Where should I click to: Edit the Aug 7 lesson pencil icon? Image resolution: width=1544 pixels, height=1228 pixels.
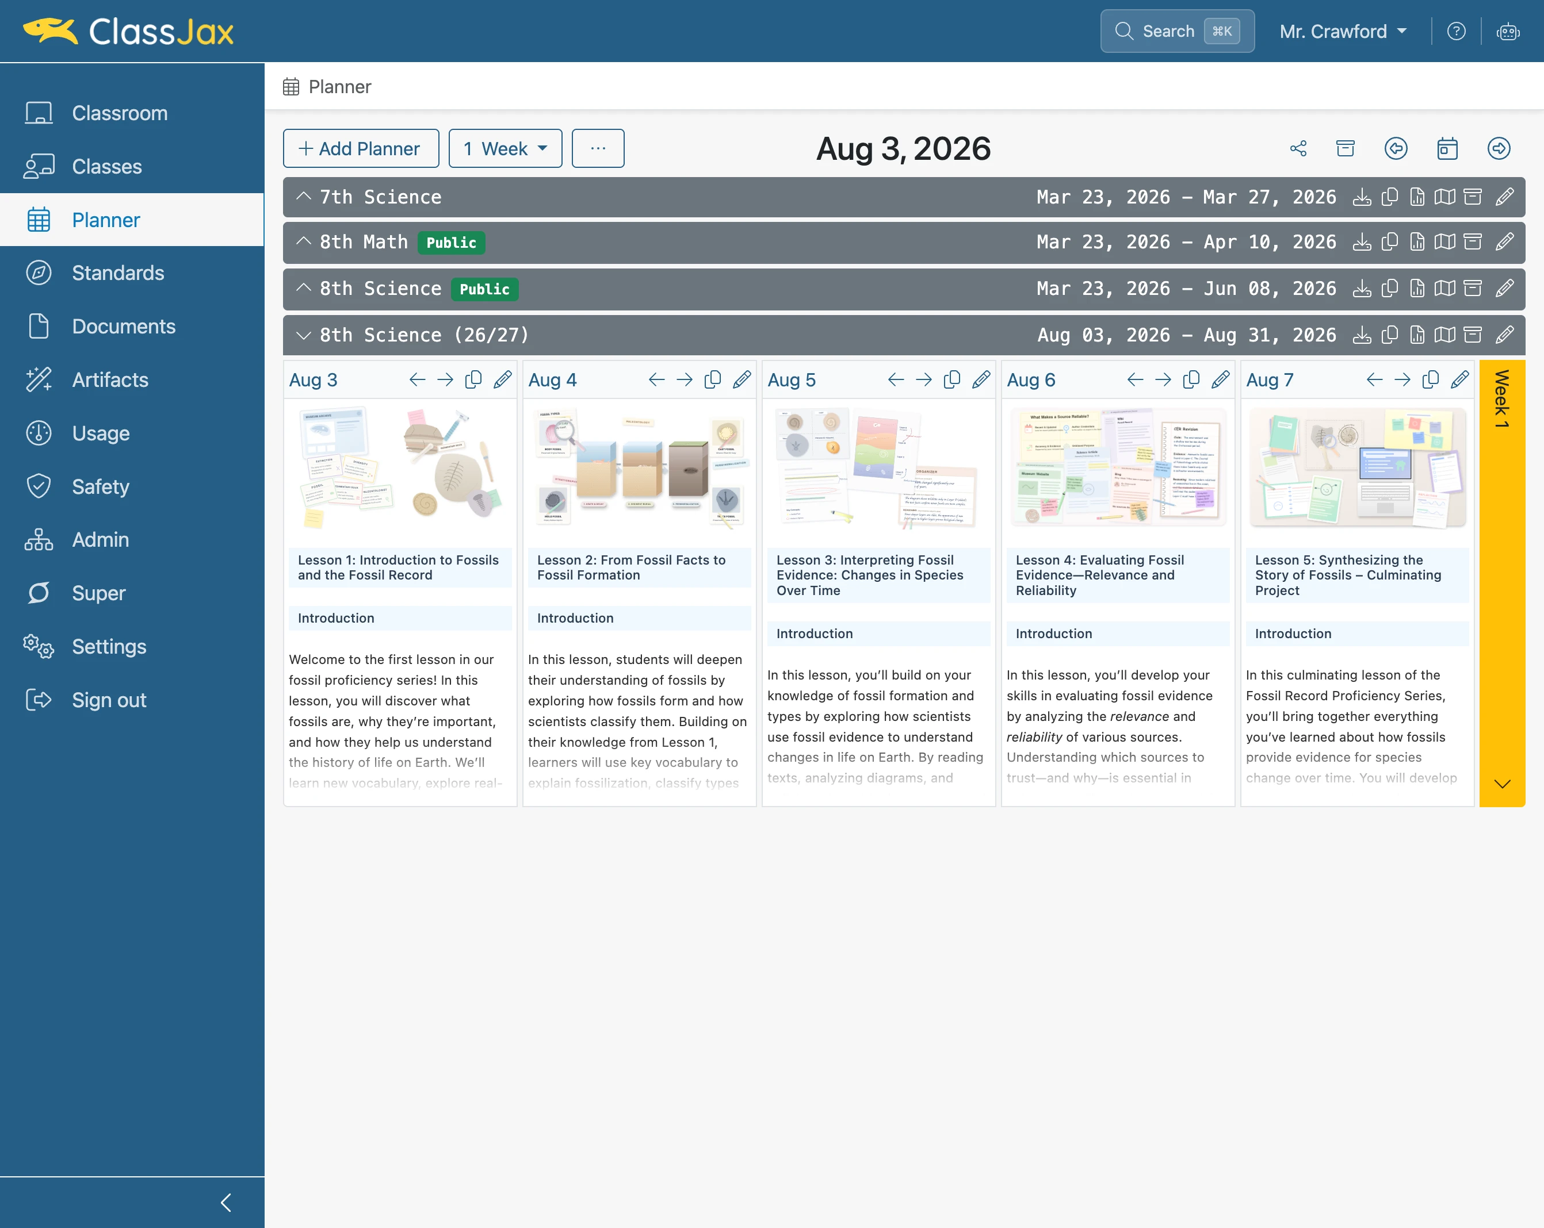pyautogui.click(x=1459, y=379)
